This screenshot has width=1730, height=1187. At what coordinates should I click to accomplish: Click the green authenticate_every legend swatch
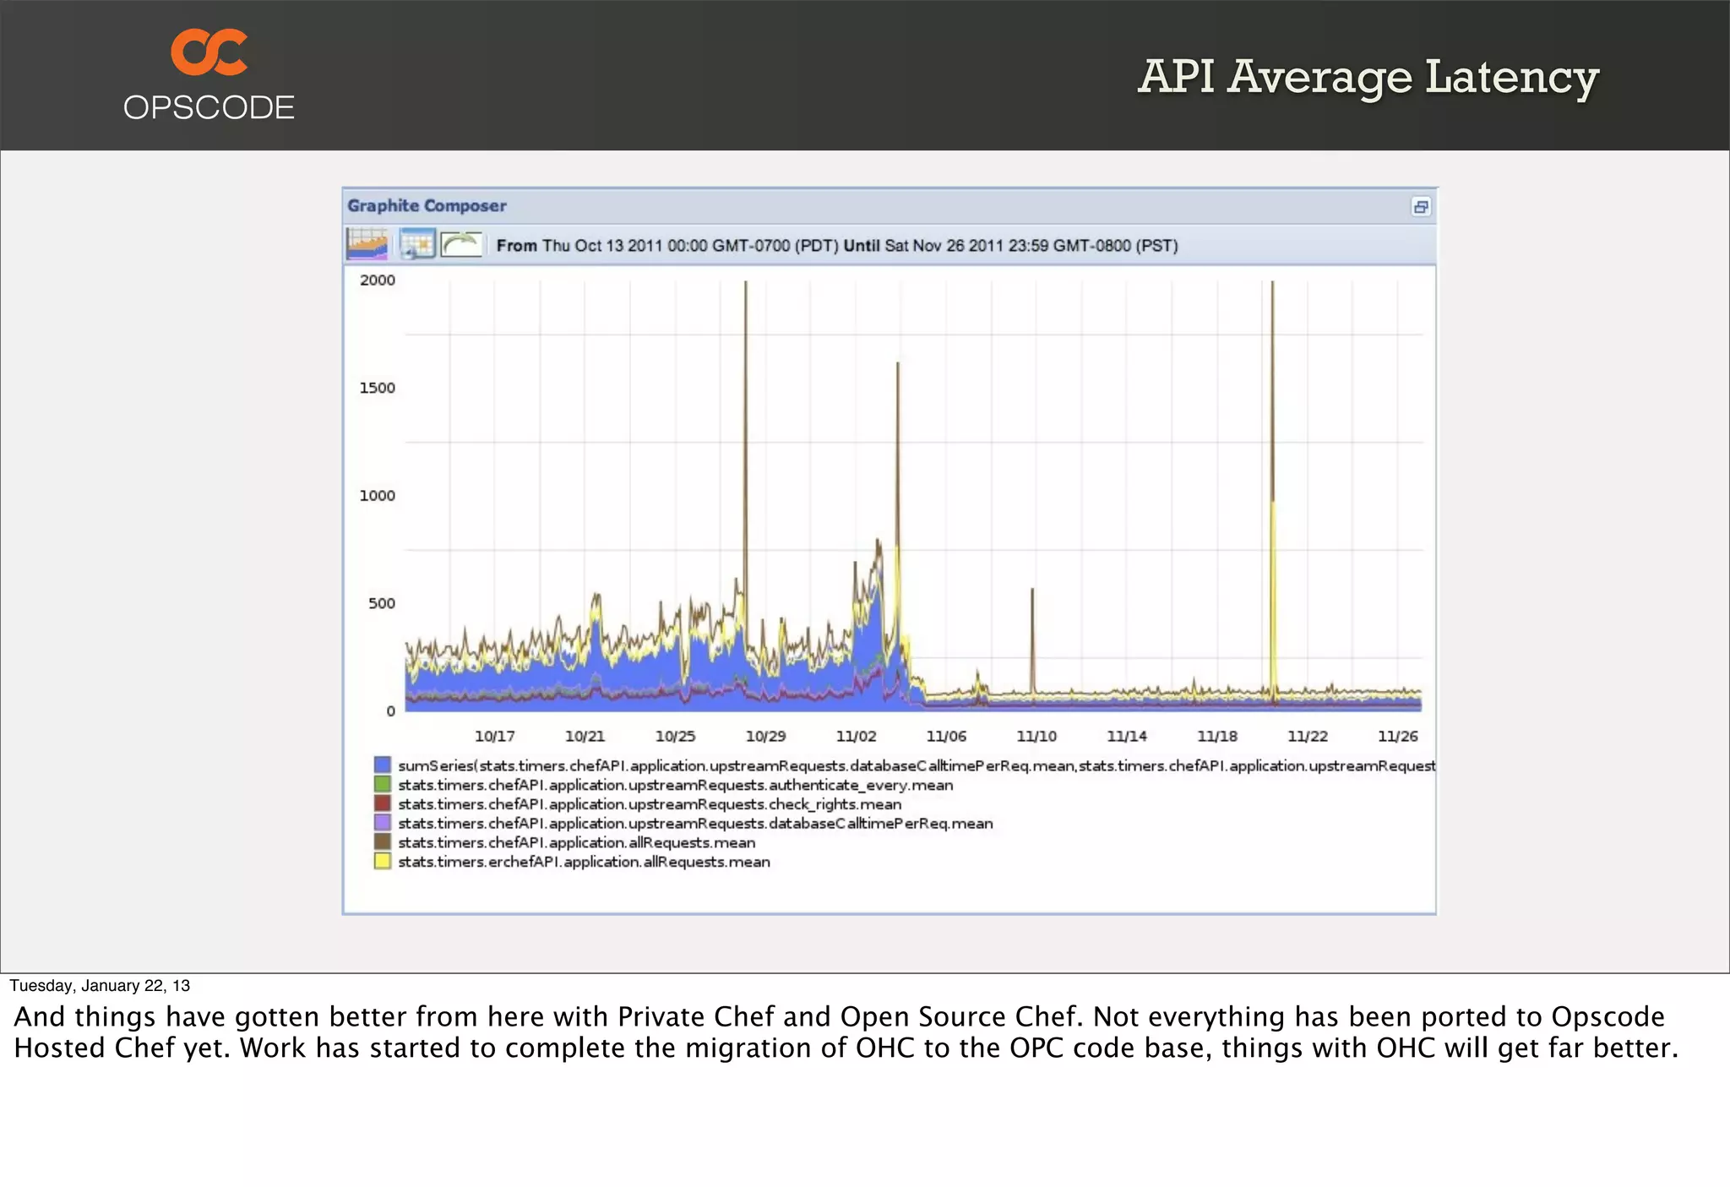[383, 784]
